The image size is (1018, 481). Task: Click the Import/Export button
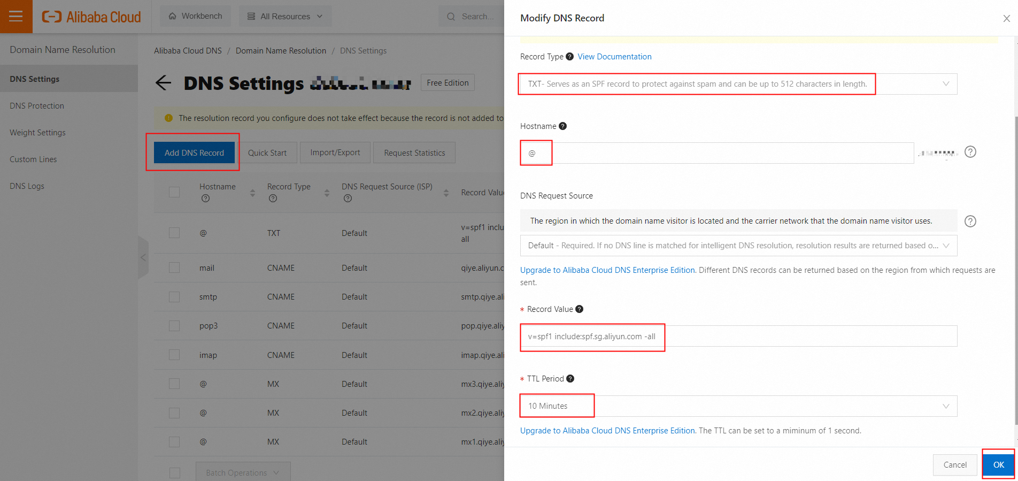pos(335,152)
